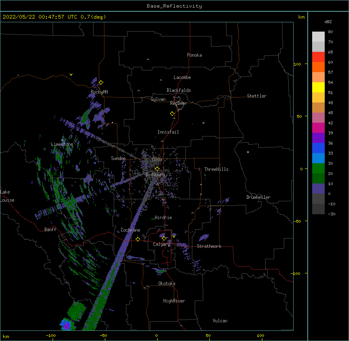This screenshot has height=341, width=349.
Task: Click the 50 tick on the bottom axis
Action: (208, 335)
